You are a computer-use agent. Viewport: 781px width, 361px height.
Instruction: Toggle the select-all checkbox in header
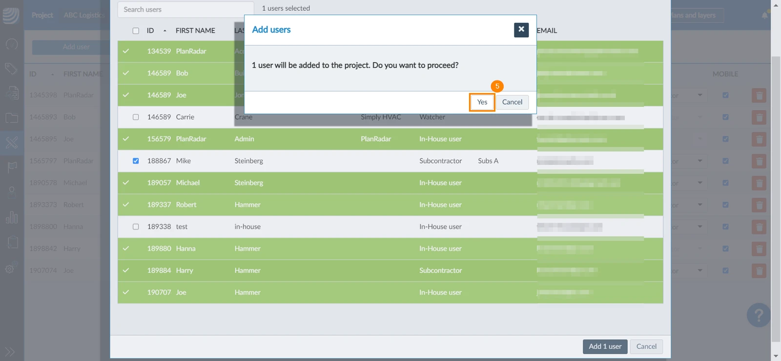pyautogui.click(x=136, y=31)
